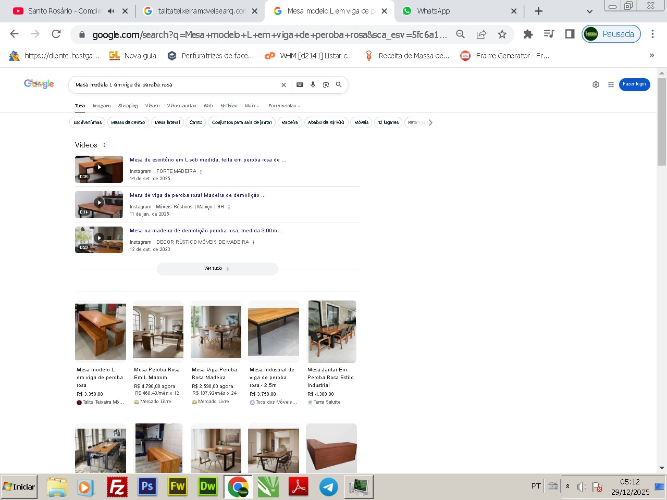The width and height of the screenshot is (667, 500).
Task: Expand Ferramentas search tools
Action: click(284, 106)
